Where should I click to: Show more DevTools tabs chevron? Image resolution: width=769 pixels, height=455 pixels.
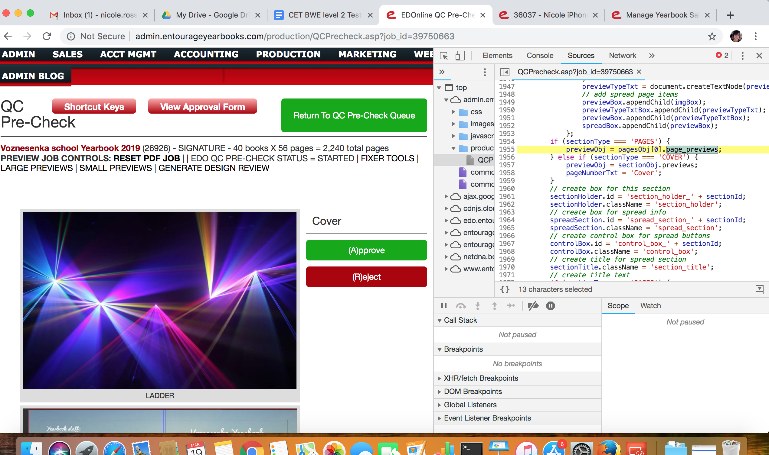pos(651,56)
